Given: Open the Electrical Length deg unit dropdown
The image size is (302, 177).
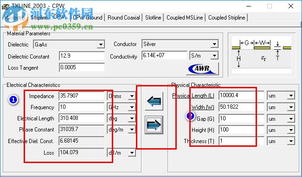Looking at the screenshot, I should click(x=132, y=118).
